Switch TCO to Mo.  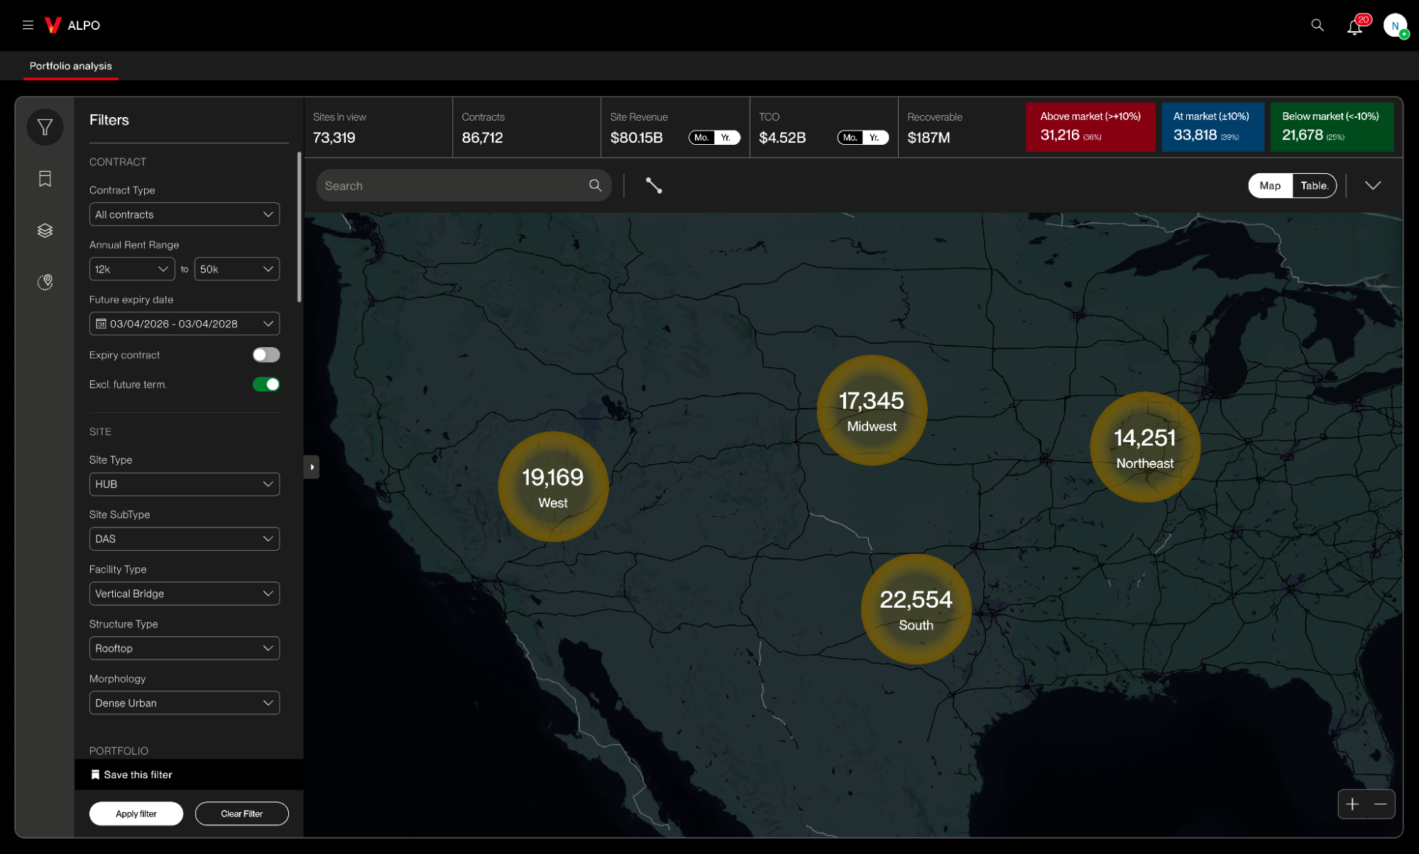(x=850, y=138)
